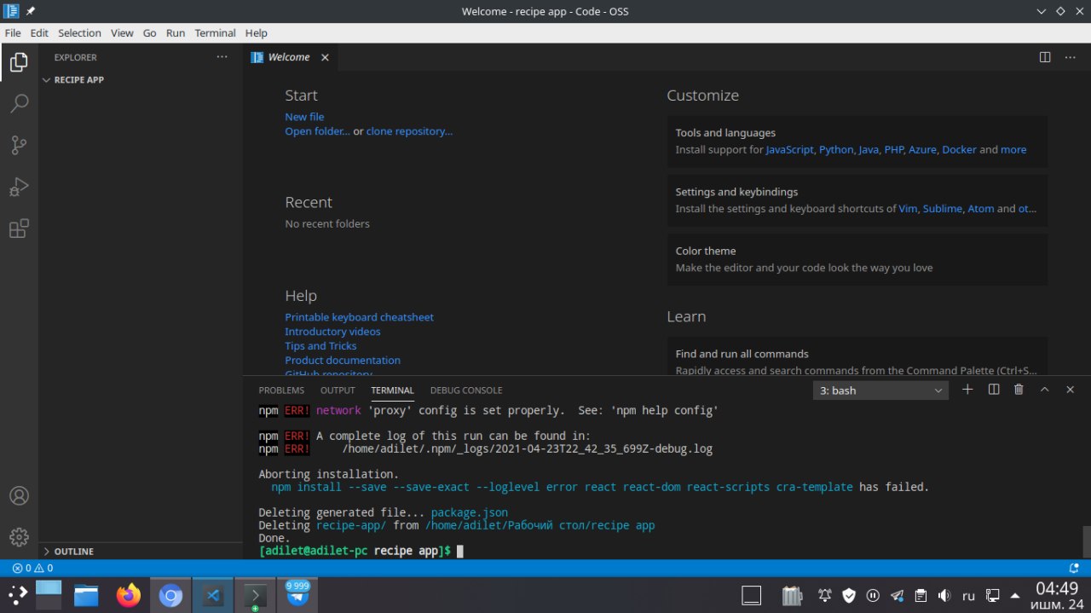Click the 'Color theme' customize button
Viewport: 1091px width, 613px height.
(x=857, y=259)
